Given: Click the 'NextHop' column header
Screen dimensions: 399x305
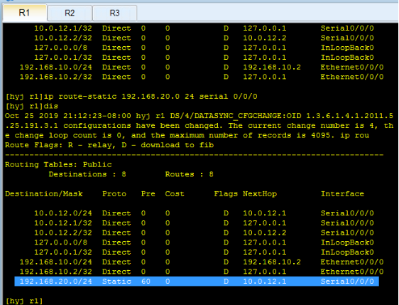Looking at the screenshot, I should tap(260, 194).
